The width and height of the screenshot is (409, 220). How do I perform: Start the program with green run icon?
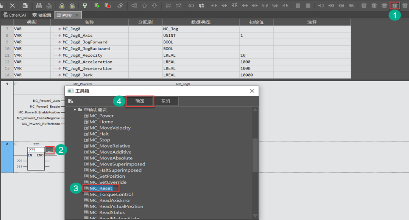pos(97,5)
